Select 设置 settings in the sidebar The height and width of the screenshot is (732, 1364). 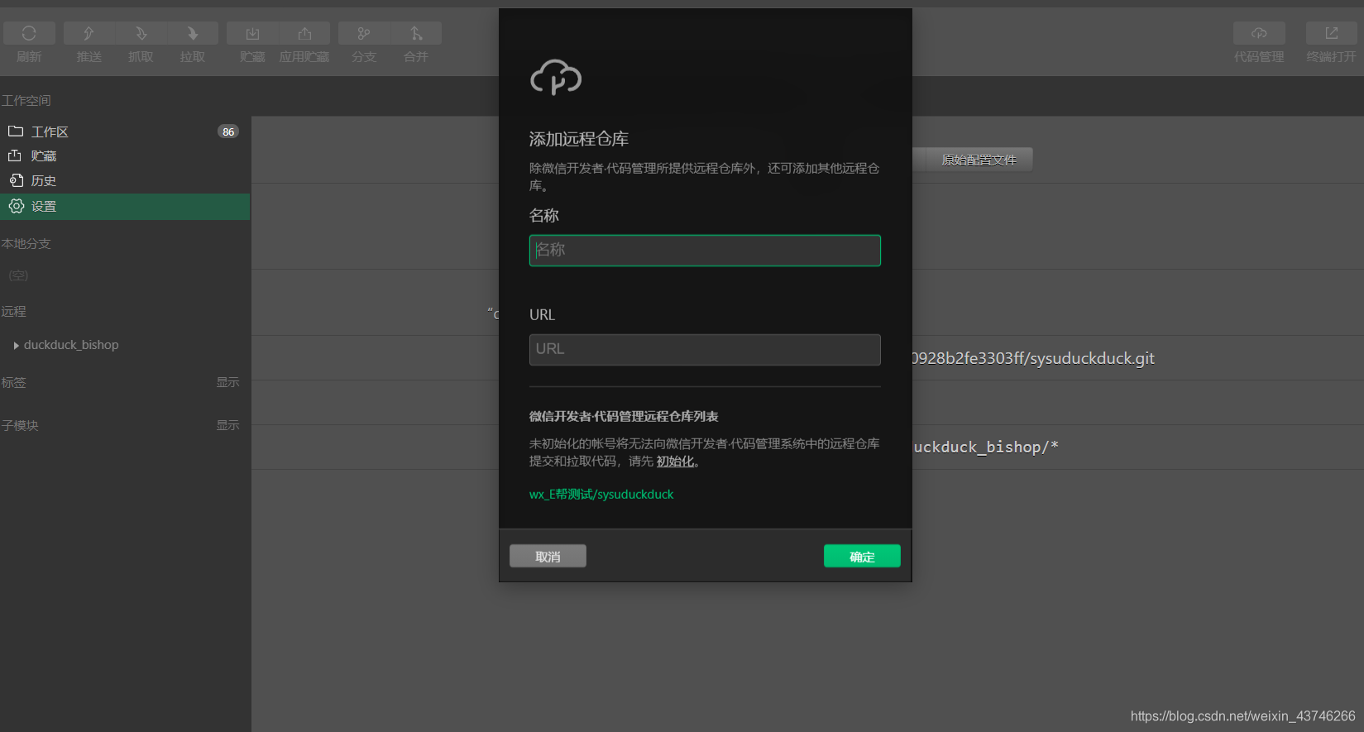click(125, 207)
